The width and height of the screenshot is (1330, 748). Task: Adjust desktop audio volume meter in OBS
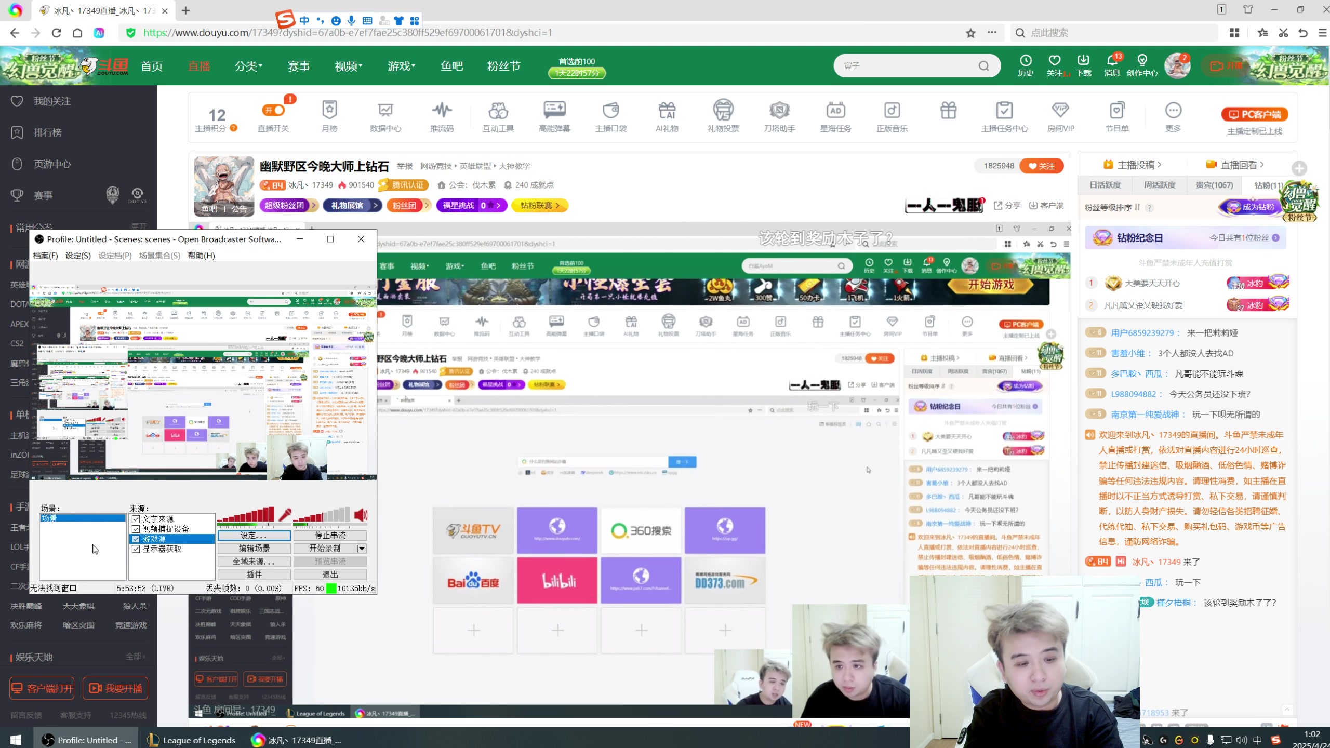click(322, 514)
